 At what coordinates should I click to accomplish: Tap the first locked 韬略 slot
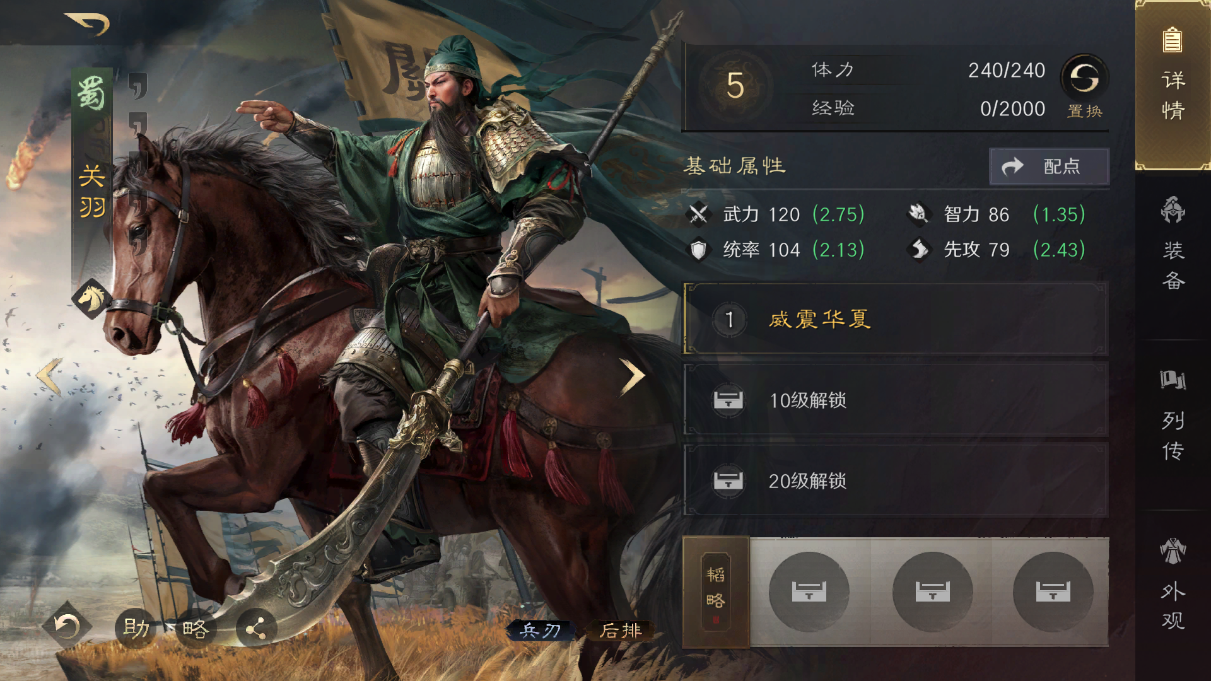[809, 591]
